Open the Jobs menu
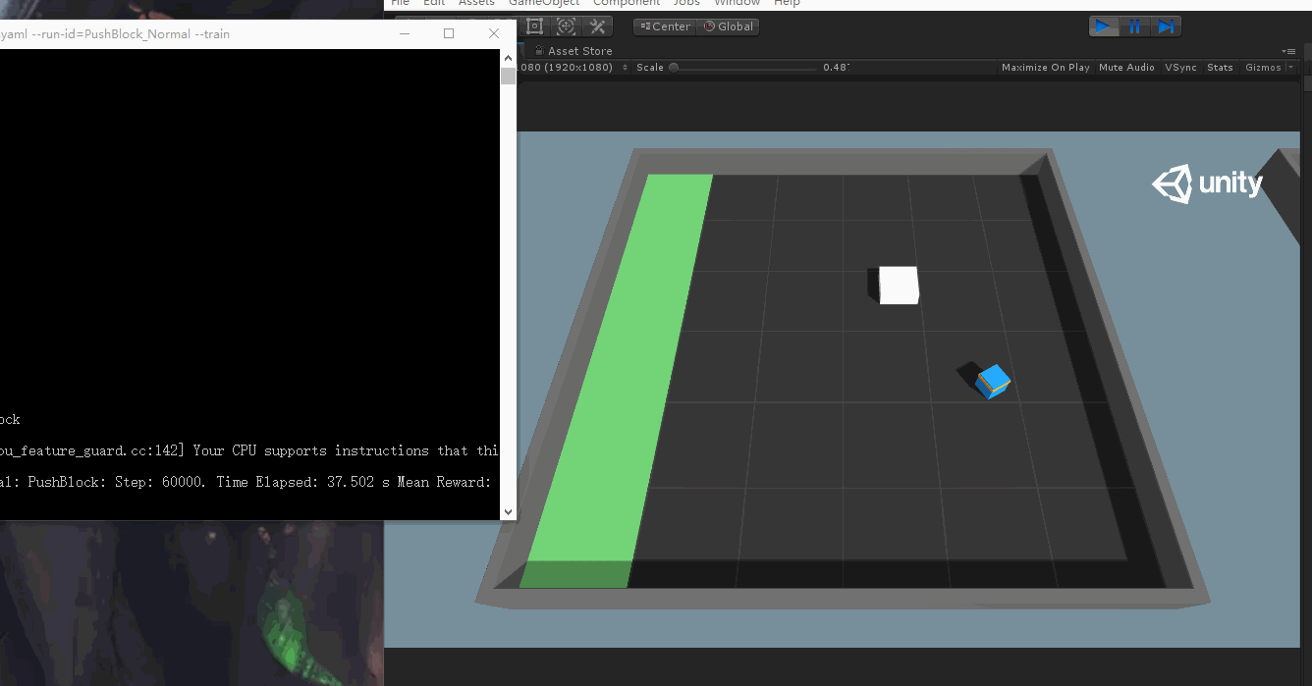This screenshot has height=686, width=1312. point(686,3)
